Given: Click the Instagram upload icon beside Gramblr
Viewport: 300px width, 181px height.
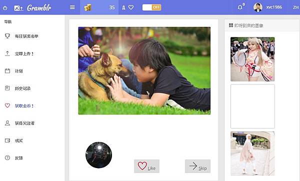Looking at the screenshot, I should 18,8.
